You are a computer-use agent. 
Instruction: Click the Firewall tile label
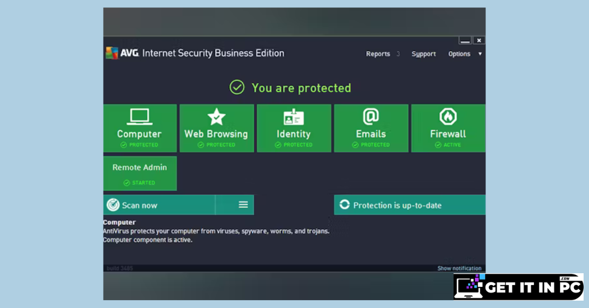(x=448, y=134)
